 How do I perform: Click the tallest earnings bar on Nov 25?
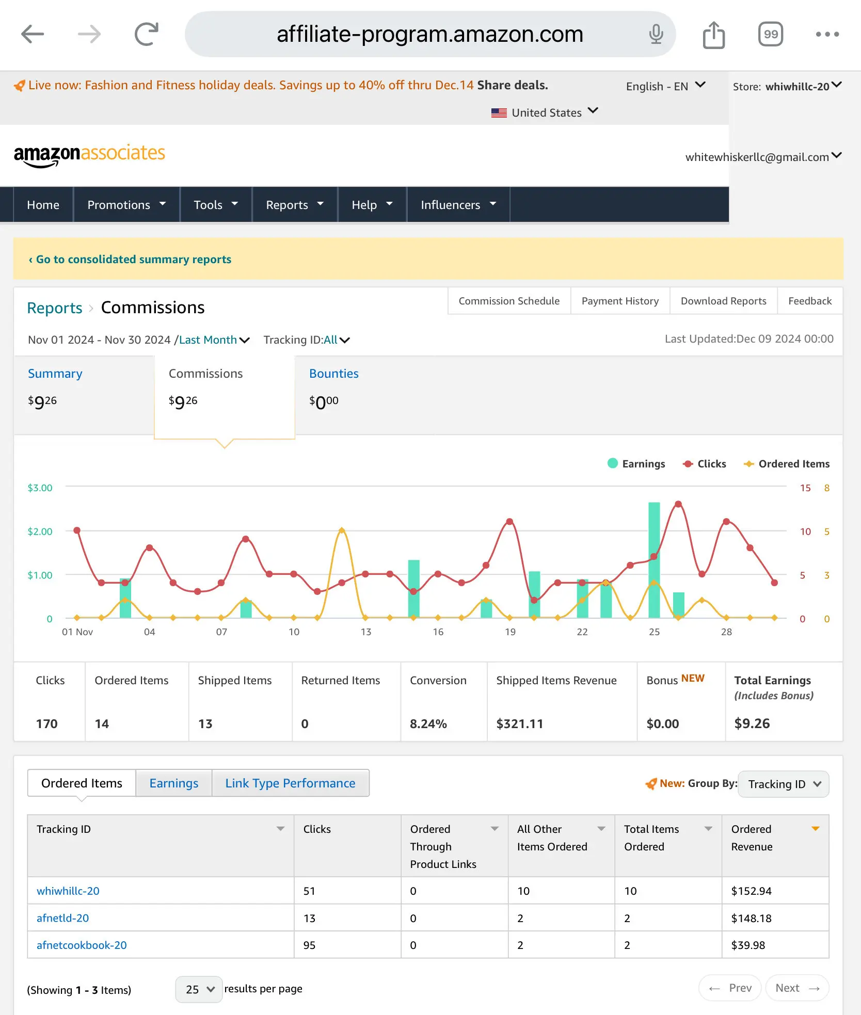point(654,560)
